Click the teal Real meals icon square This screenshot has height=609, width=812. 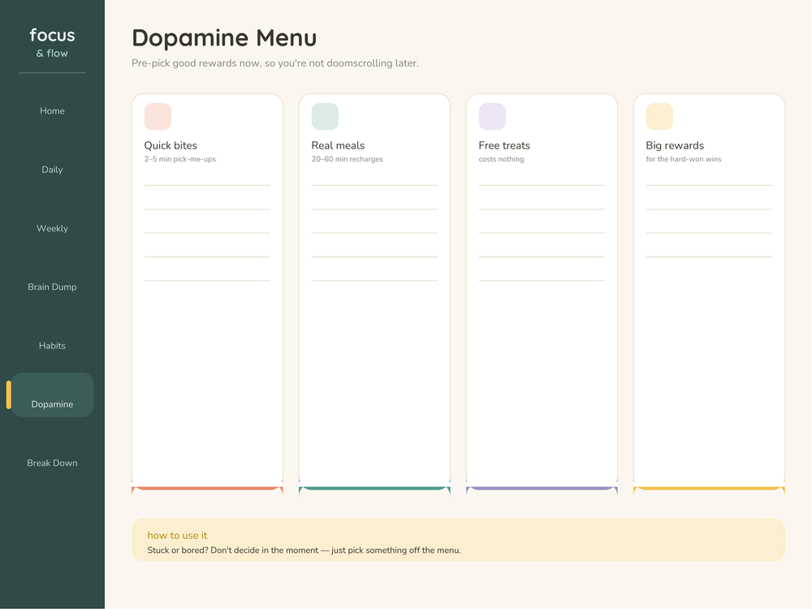(x=326, y=116)
